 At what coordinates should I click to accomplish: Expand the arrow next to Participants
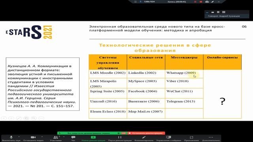(x=64, y=137)
